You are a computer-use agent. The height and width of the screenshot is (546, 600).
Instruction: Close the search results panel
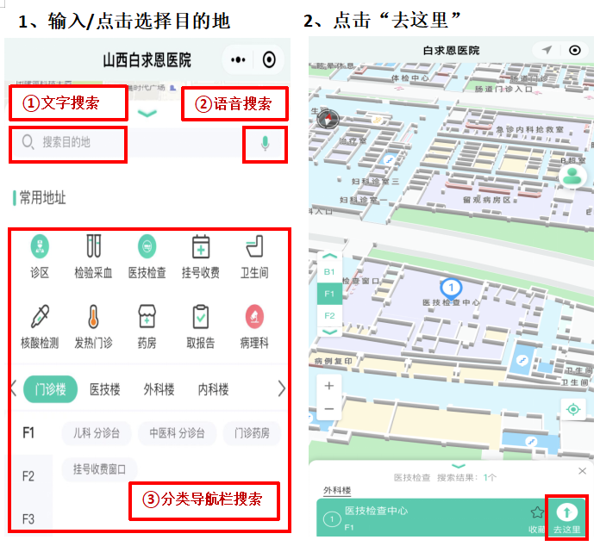[582, 471]
